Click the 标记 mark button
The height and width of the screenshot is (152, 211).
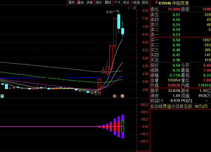126,2
